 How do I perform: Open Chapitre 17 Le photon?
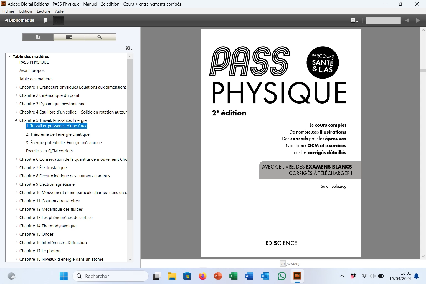(40, 251)
